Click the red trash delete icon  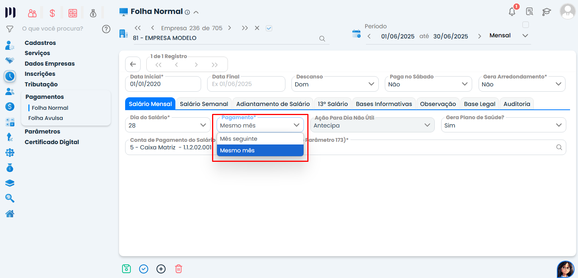click(x=178, y=269)
